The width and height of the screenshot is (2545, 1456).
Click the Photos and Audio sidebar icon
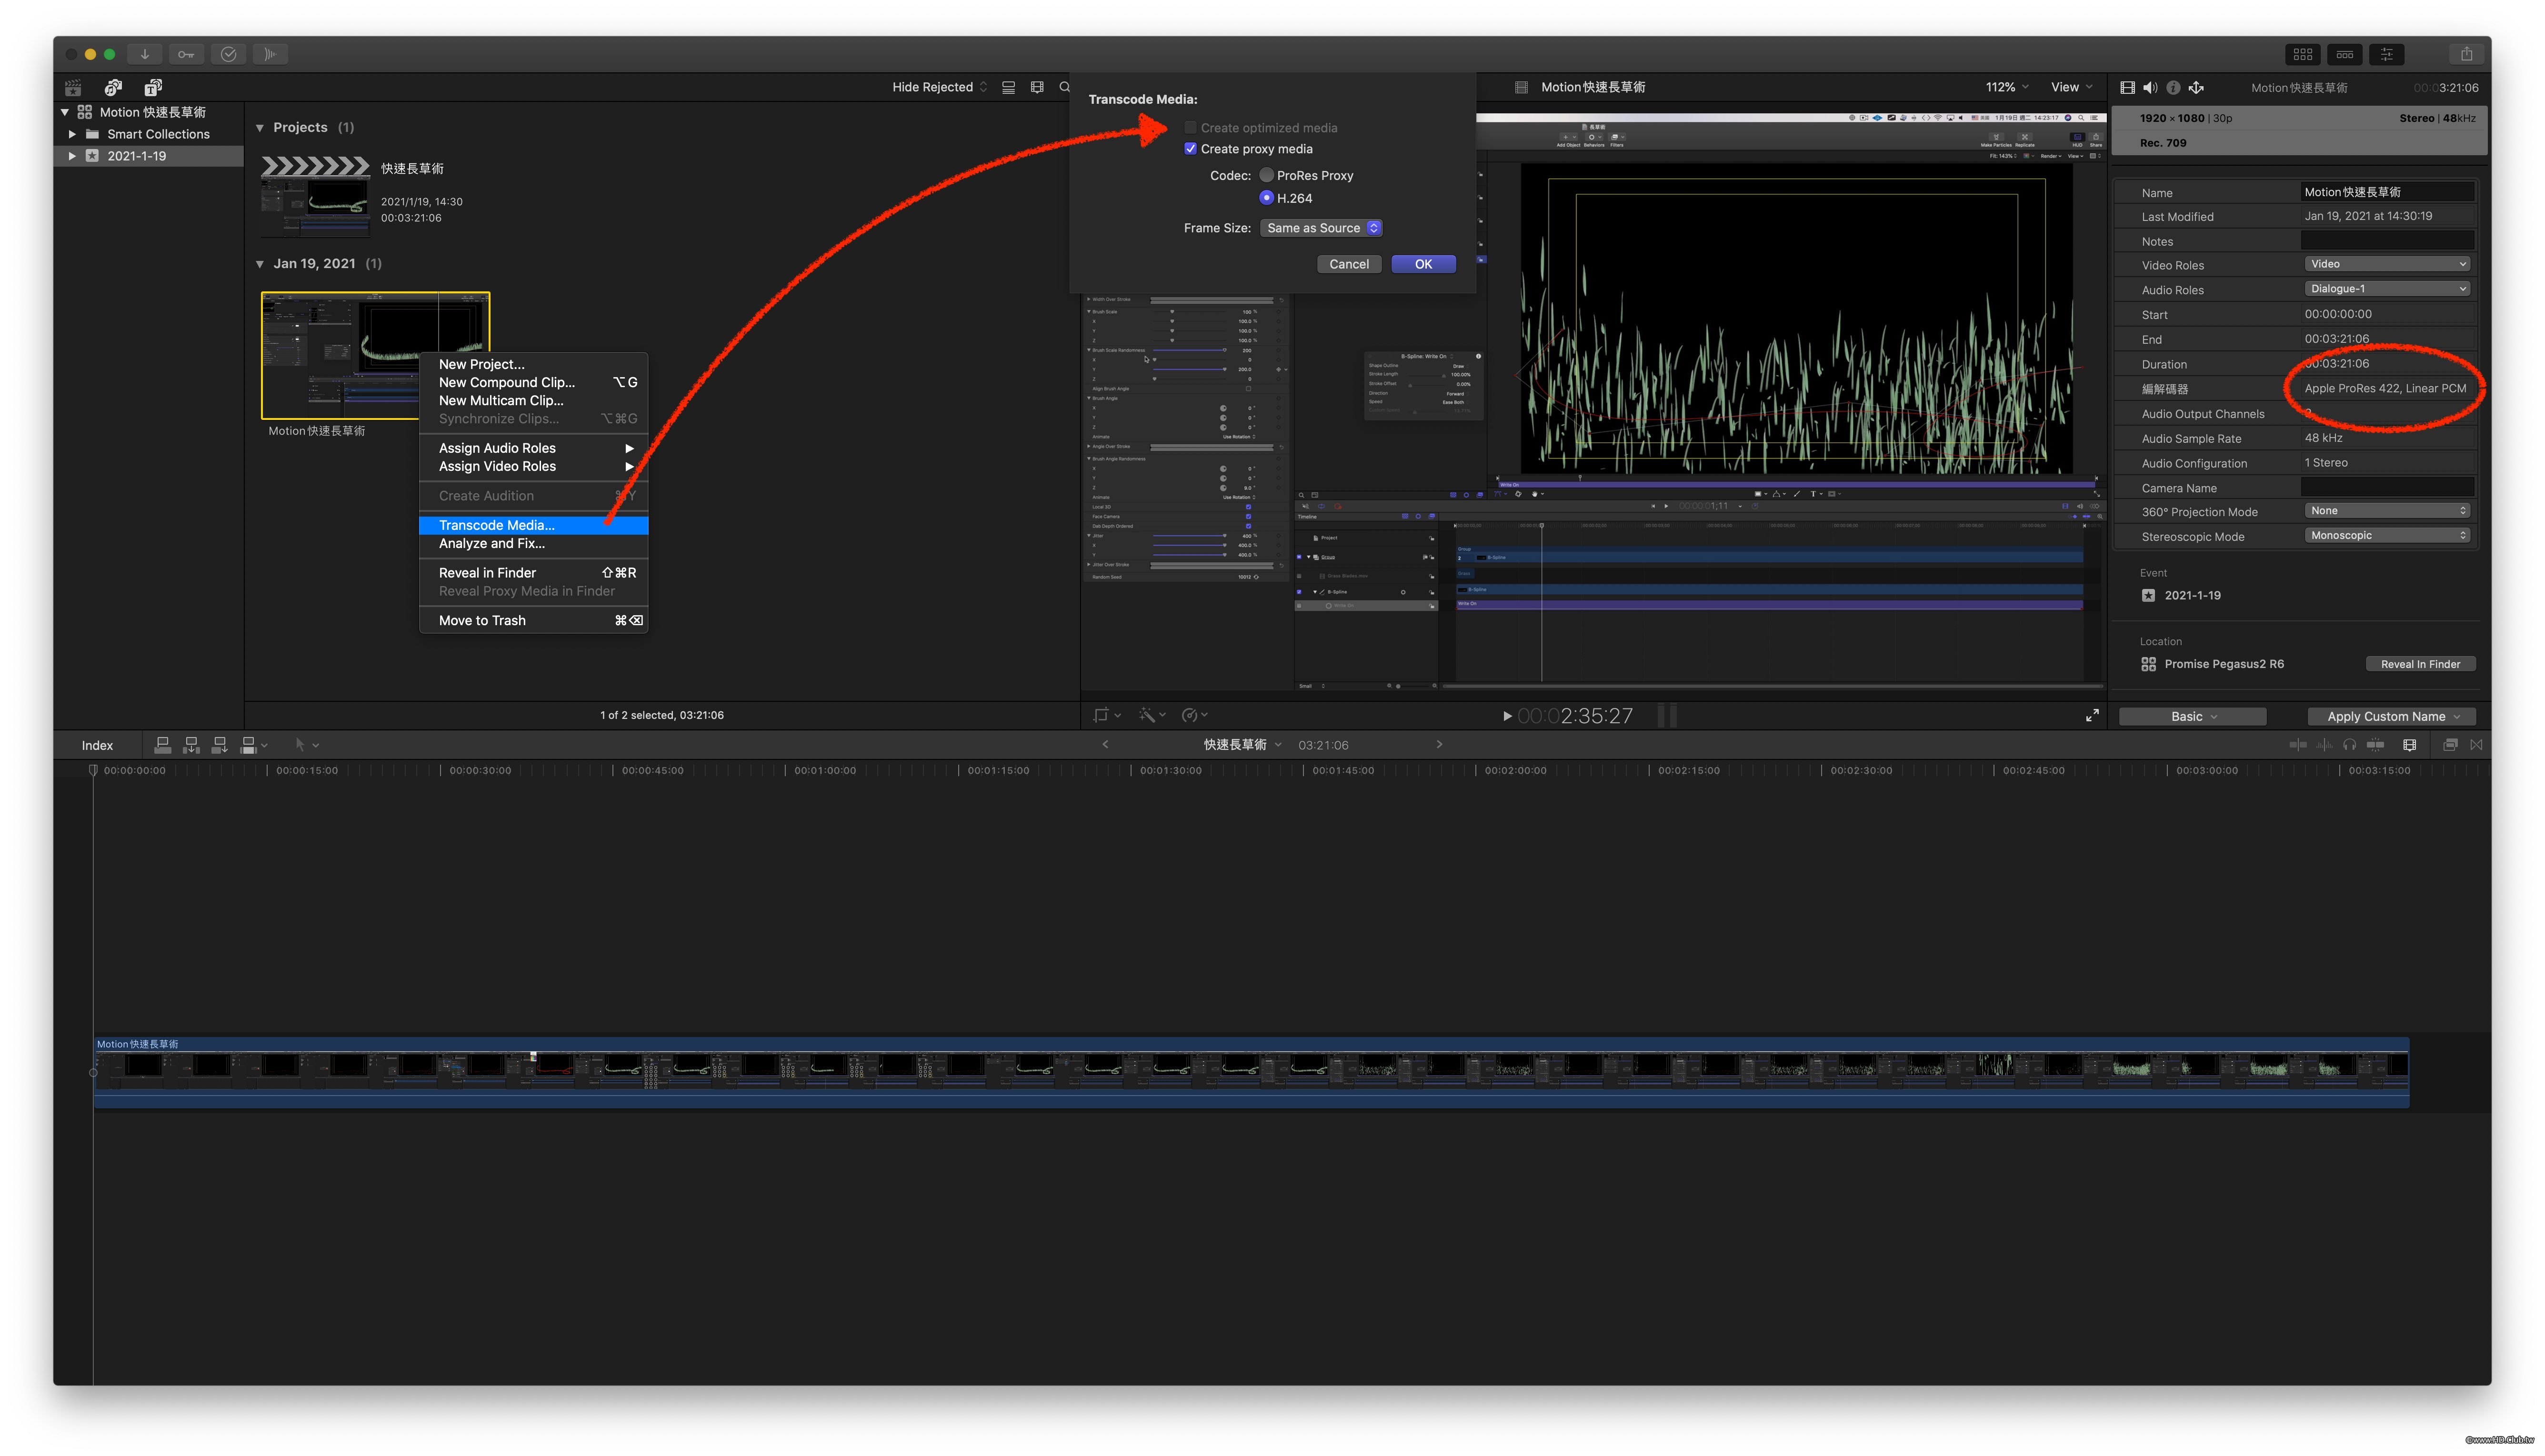click(x=113, y=87)
